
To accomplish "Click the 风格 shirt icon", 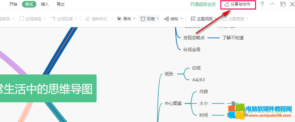I will [143, 19].
